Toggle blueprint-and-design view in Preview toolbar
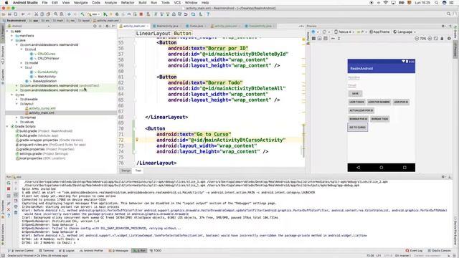The width and height of the screenshot is (459, 258). (326, 38)
